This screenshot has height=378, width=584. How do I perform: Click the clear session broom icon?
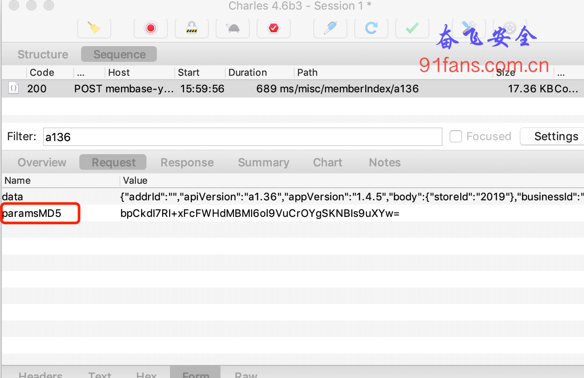click(x=94, y=28)
